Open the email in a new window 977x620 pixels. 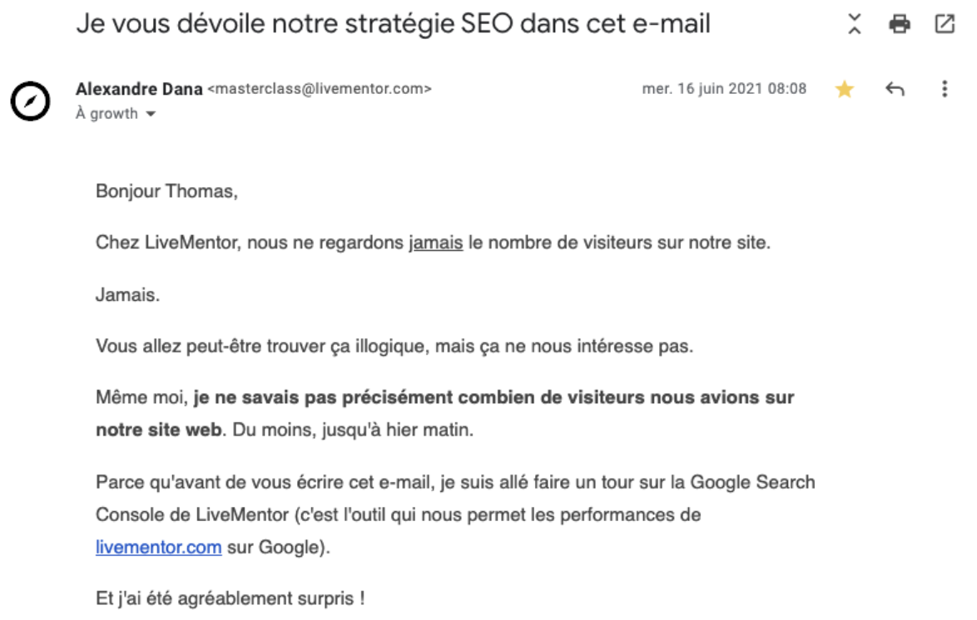[x=945, y=25]
